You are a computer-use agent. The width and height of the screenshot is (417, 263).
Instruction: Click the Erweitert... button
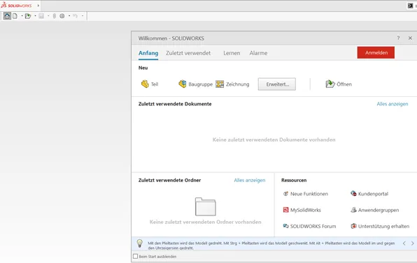[277, 84]
